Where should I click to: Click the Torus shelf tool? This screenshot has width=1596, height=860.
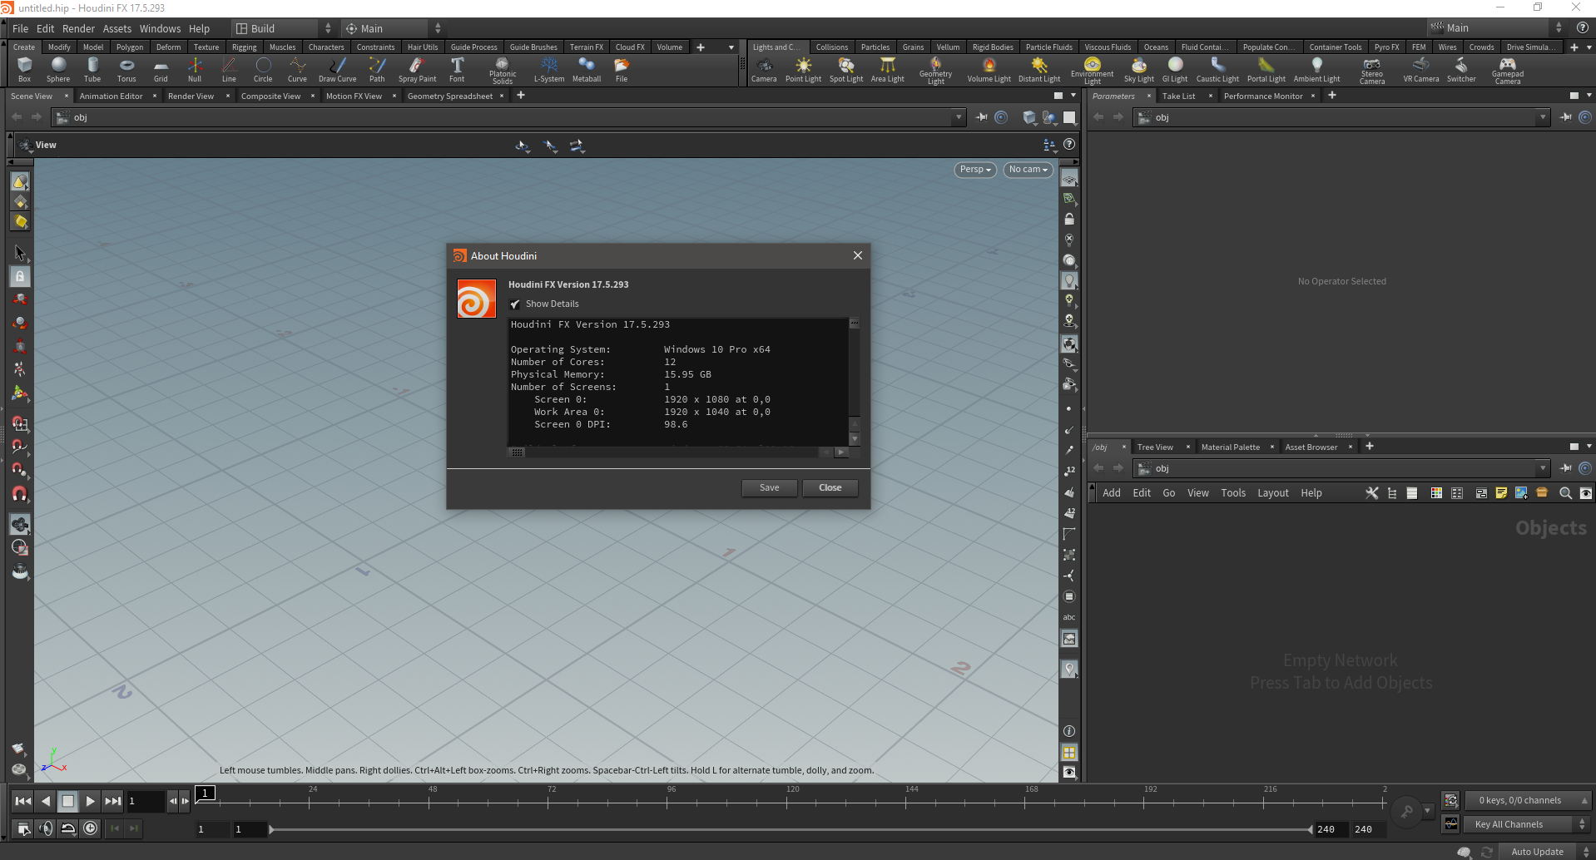pos(126,69)
